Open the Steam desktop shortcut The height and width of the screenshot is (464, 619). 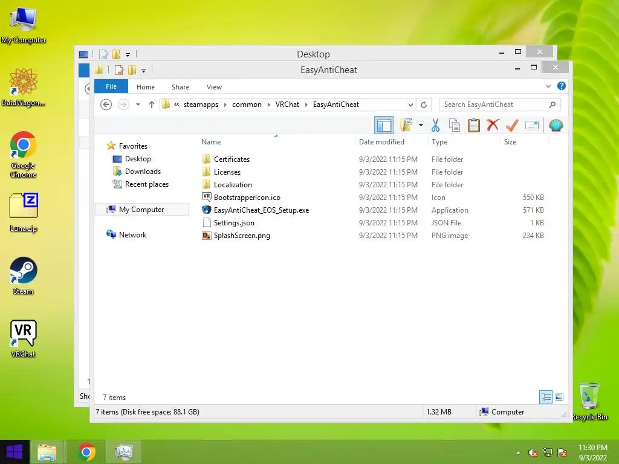24,276
